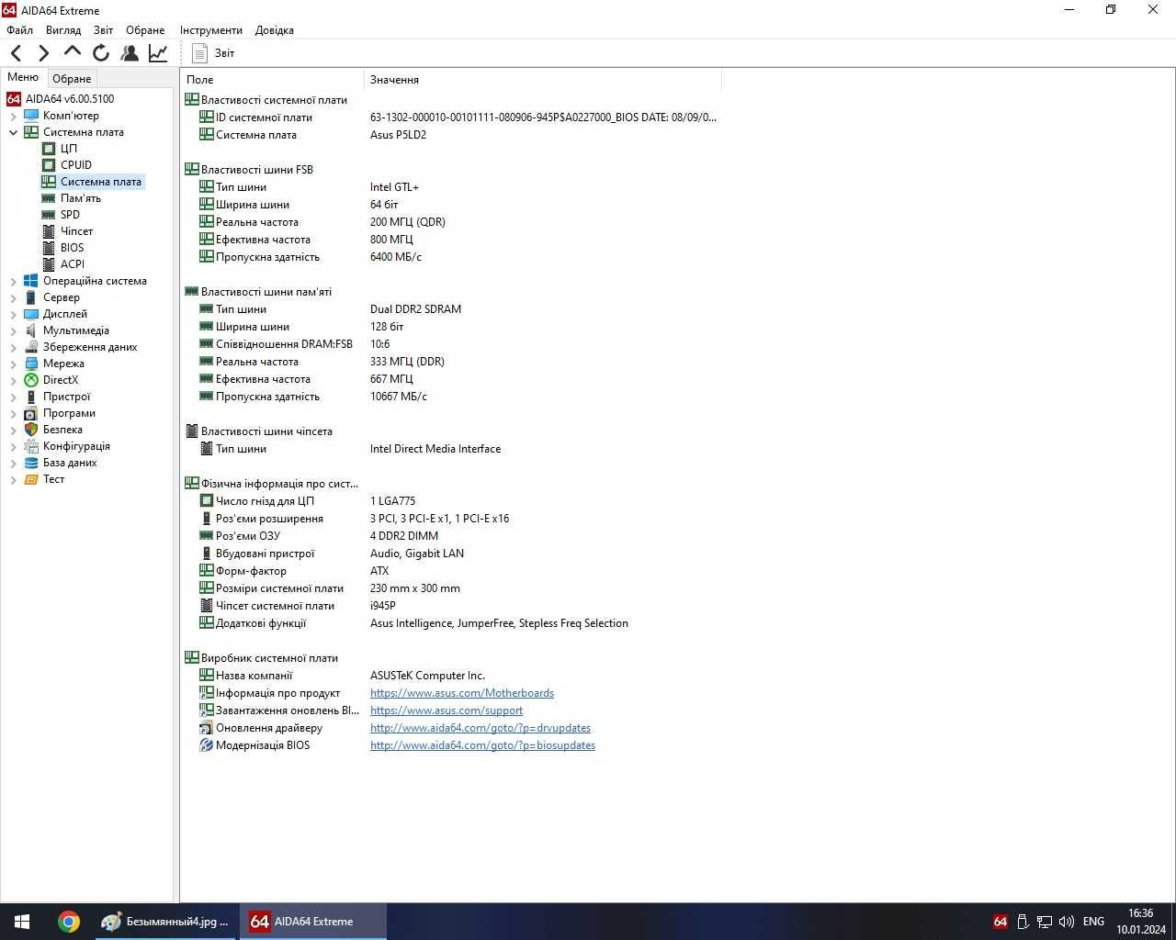The image size is (1176, 940).
Task: Click the Безпека shield icon
Action: [x=31, y=430]
